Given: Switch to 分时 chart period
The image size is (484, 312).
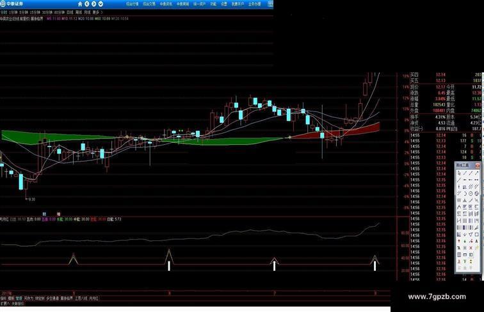Looking at the screenshot, I should click(x=3, y=12).
